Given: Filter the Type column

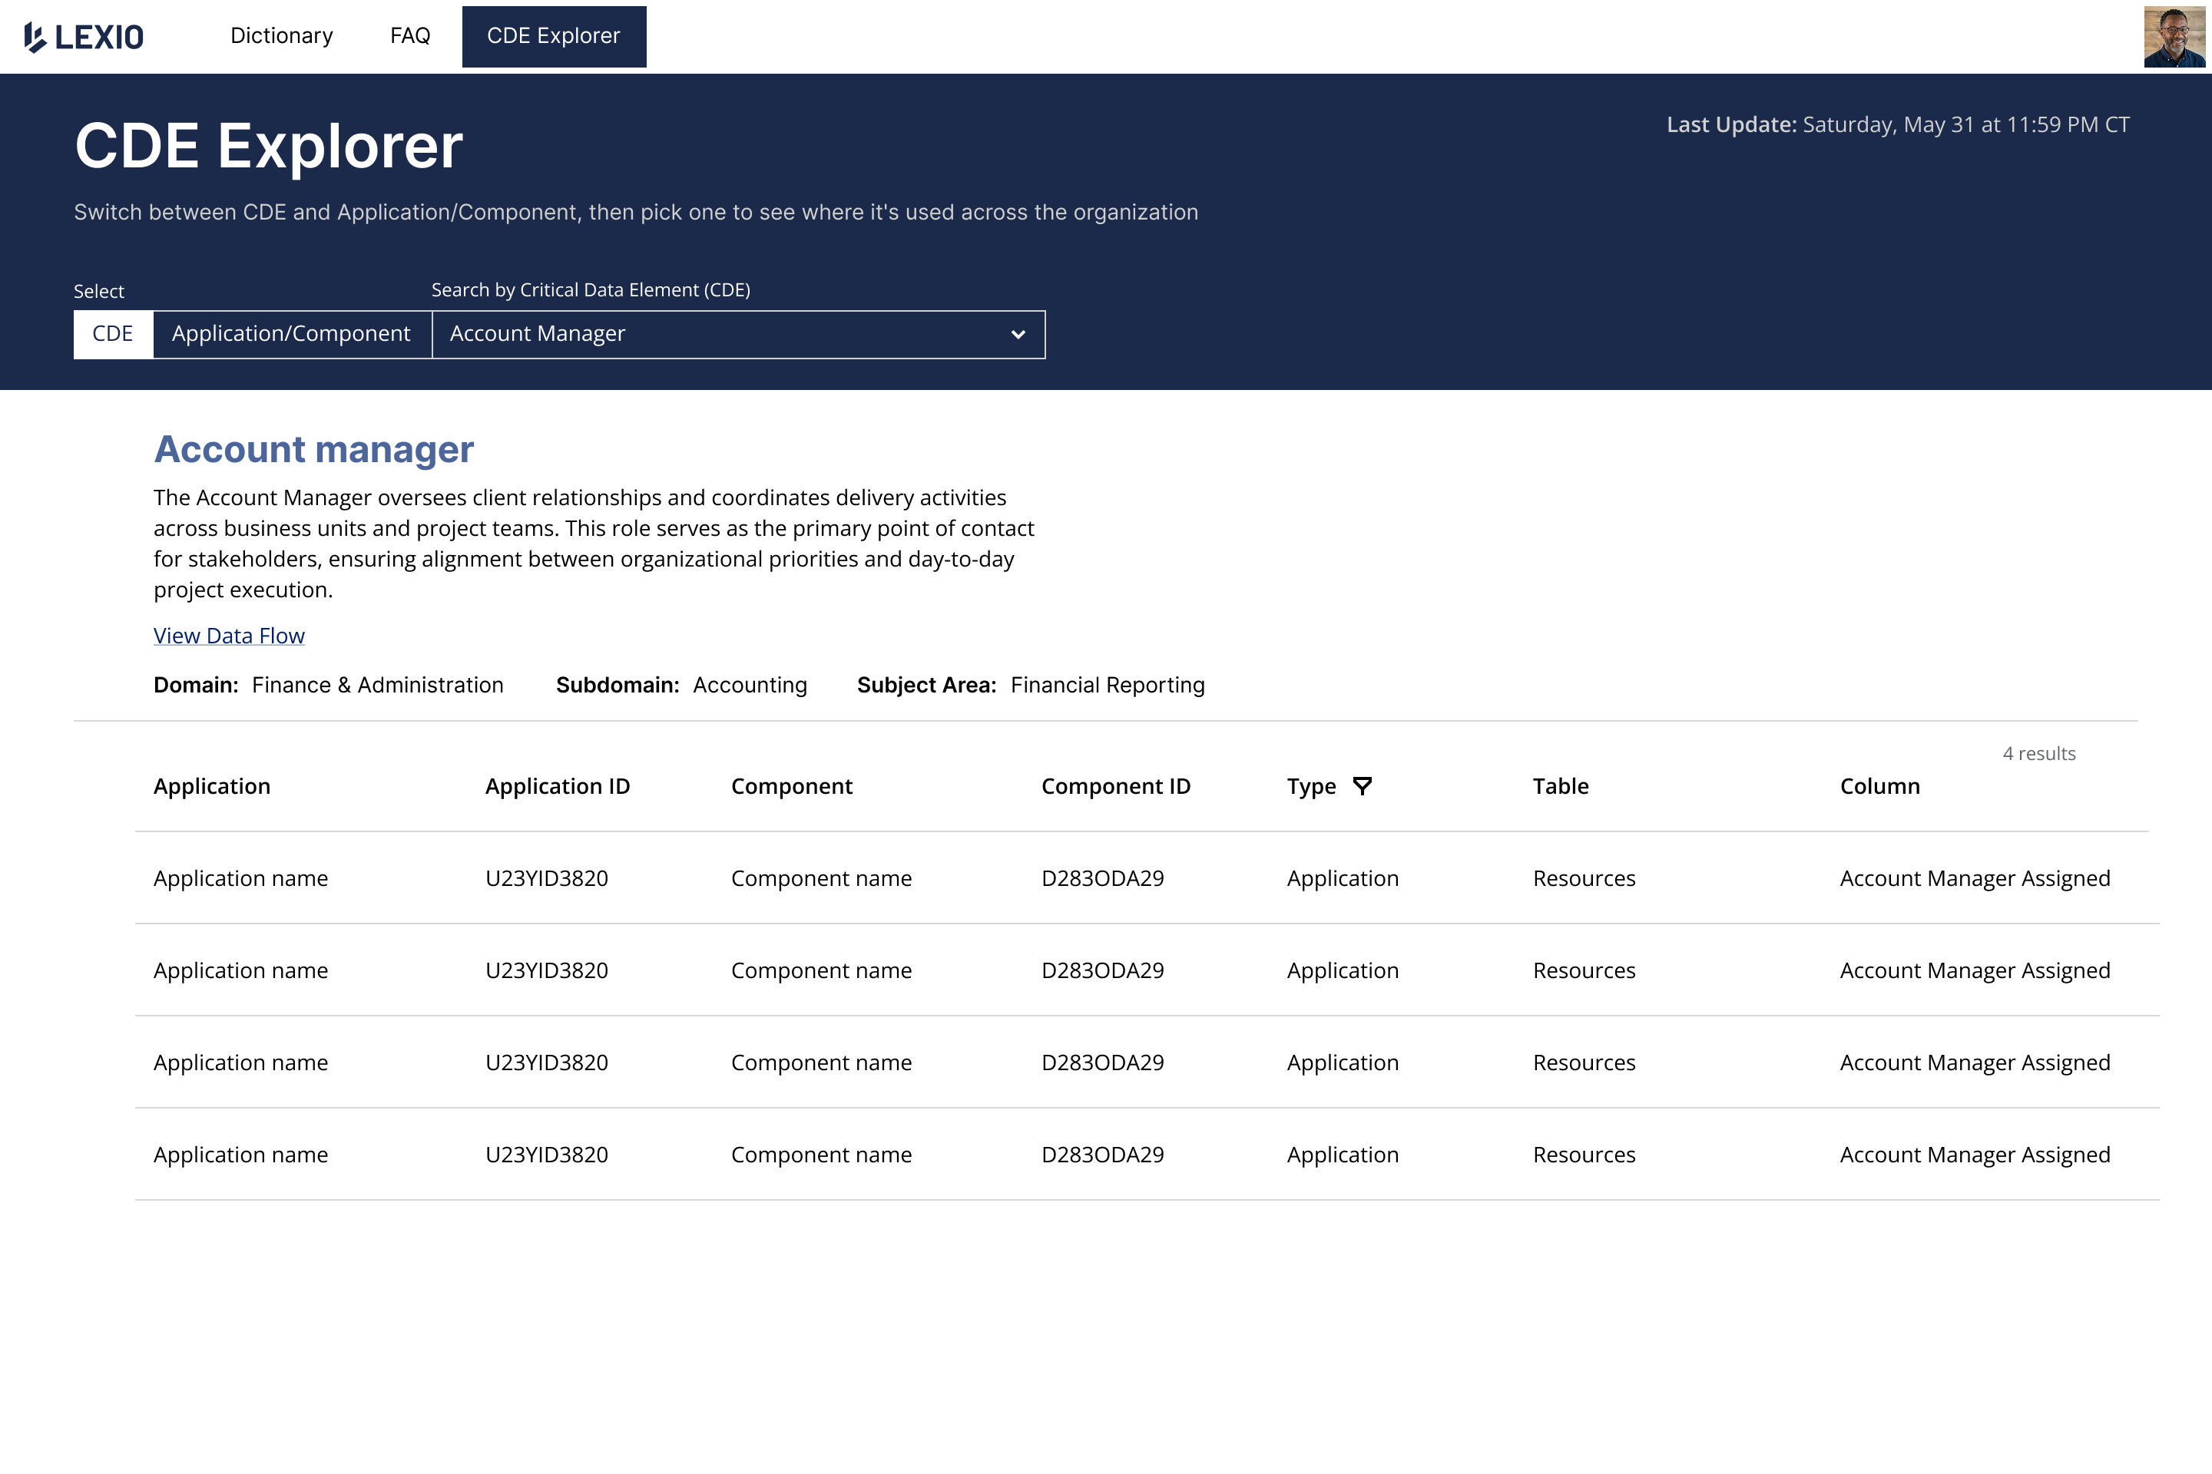Looking at the screenshot, I should pyautogui.click(x=1362, y=786).
